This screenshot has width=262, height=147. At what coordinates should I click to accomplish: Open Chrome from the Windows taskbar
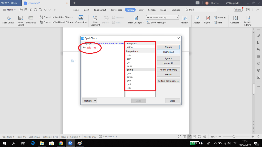[61, 143]
